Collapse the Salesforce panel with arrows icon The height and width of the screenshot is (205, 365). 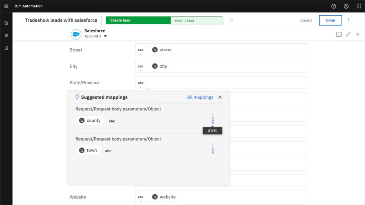(348, 35)
